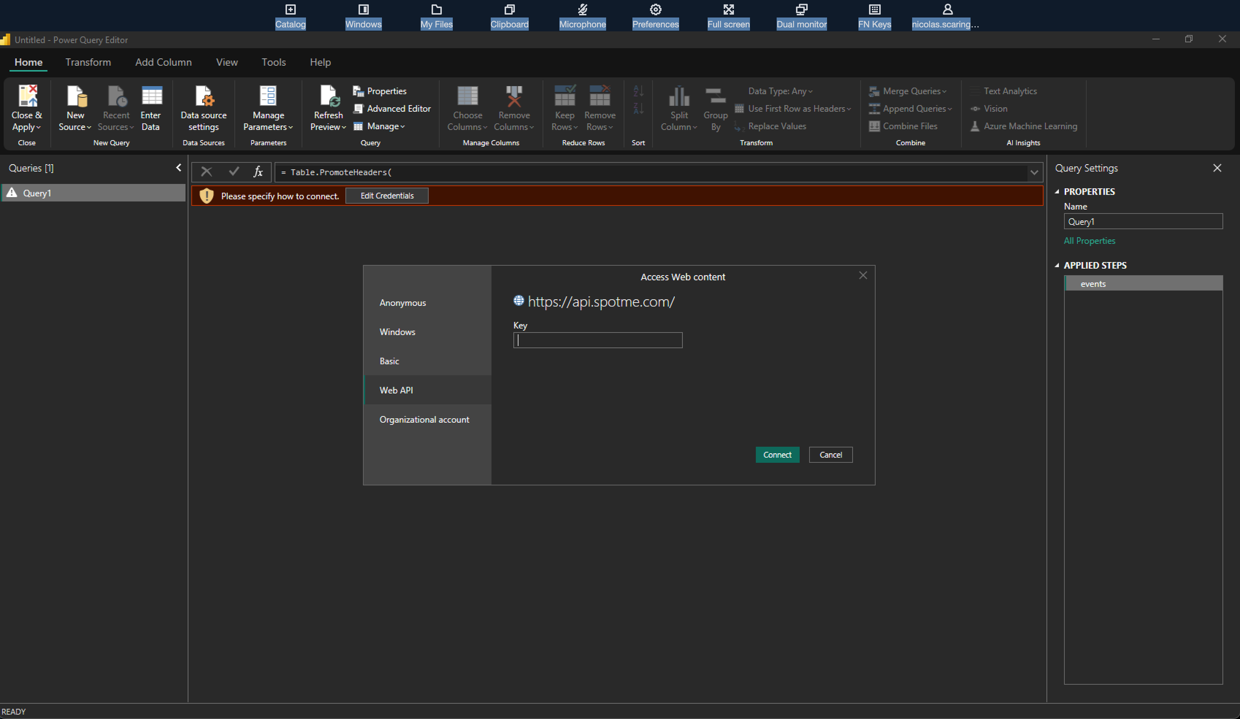Toggle Full screen mode
This screenshot has height=719, width=1240.
tap(728, 16)
